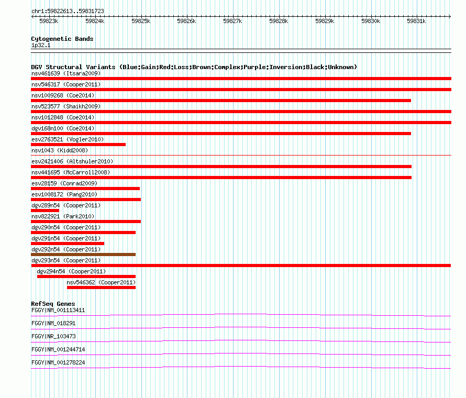466x398 pixels.
Task: Click the 59823k ruler tick label
Action: click(49, 21)
